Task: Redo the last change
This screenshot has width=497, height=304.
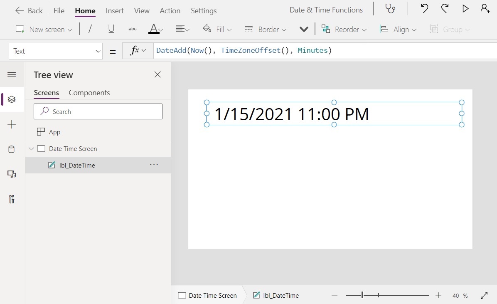Action: coord(445,8)
